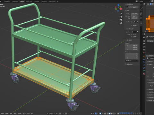
Task: Click the Local Camera eyedropper icon
Action: (x=137, y=22)
